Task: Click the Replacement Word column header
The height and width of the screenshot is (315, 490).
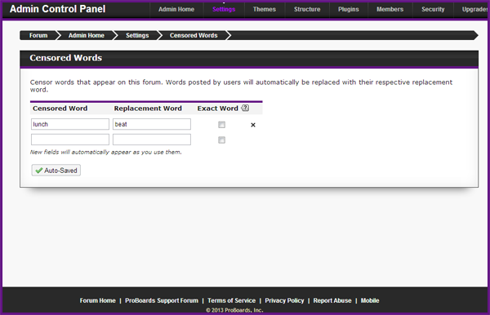Action: 148,109
